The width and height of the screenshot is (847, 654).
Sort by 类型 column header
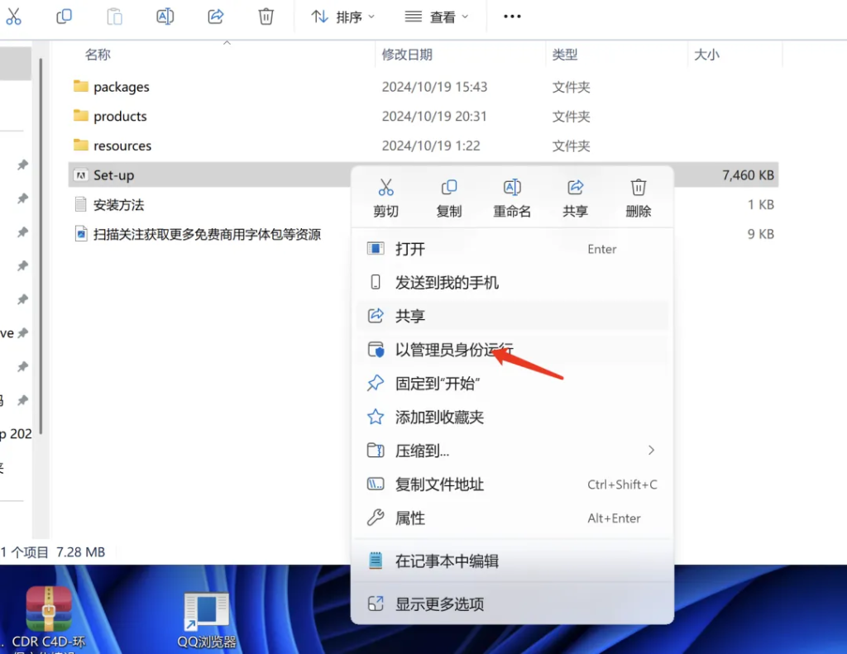tap(565, 55)
